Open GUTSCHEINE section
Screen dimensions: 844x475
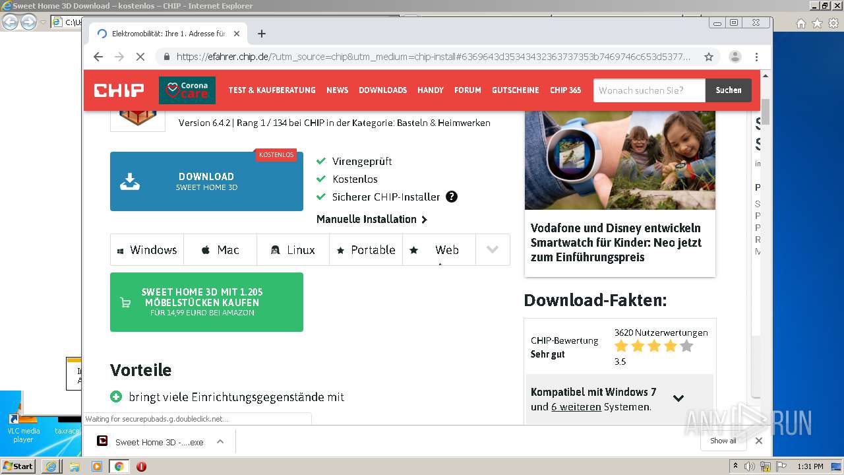(516, 90)
